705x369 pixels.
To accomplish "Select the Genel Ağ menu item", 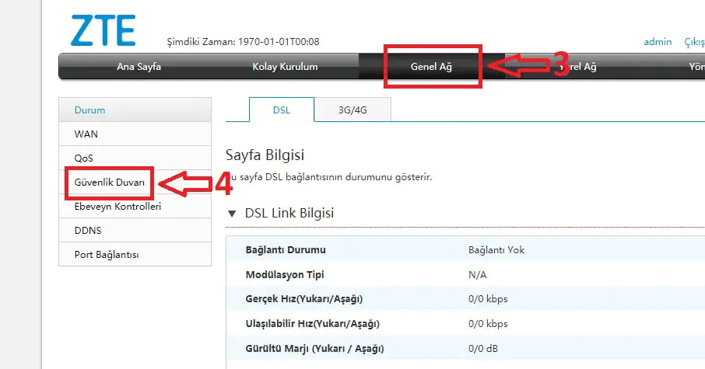I will [x=431, y=67].
